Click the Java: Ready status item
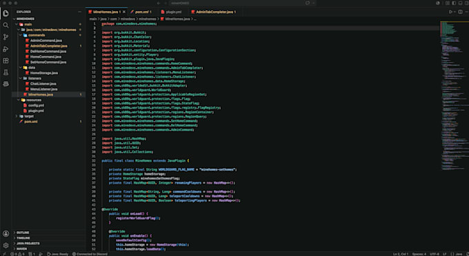The height and width of the screenshot is (256, 469). (x=58, y=254)
